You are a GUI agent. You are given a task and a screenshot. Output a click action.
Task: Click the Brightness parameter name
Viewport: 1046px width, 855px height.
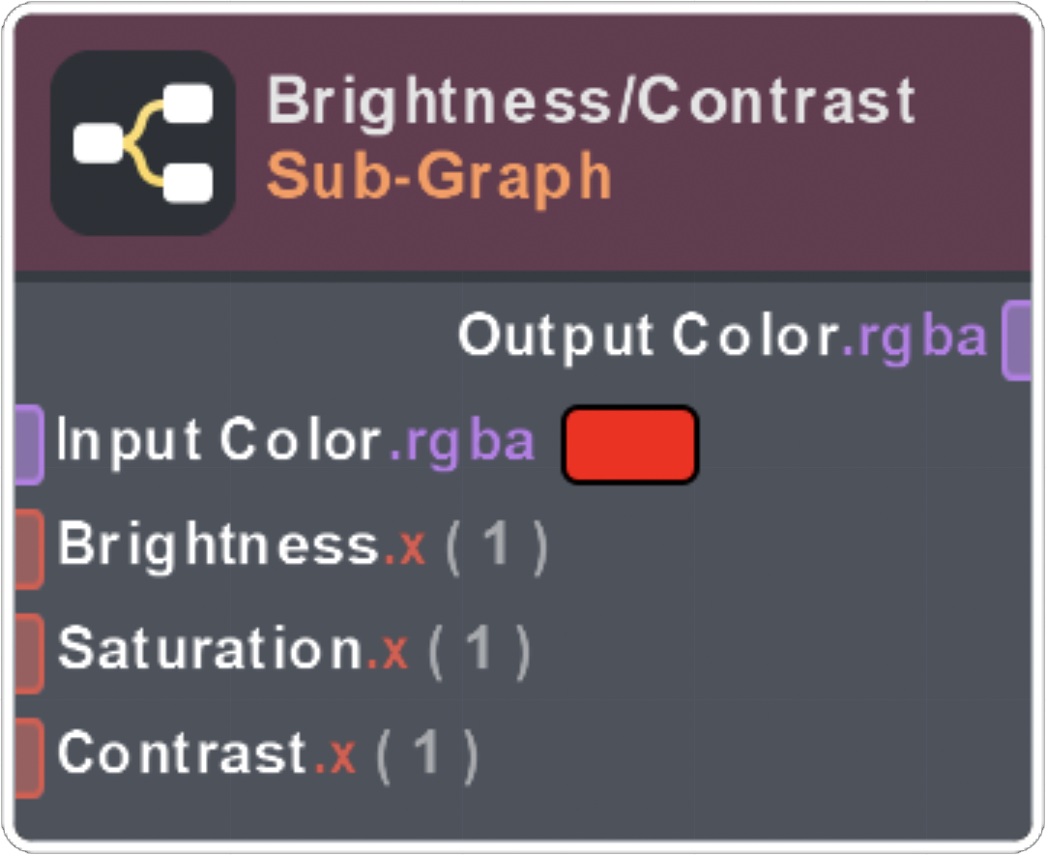click(218, 545)
